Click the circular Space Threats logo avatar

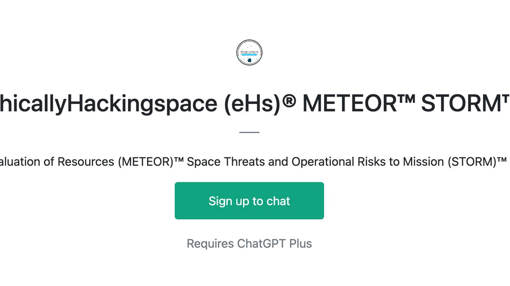(249, 52)
